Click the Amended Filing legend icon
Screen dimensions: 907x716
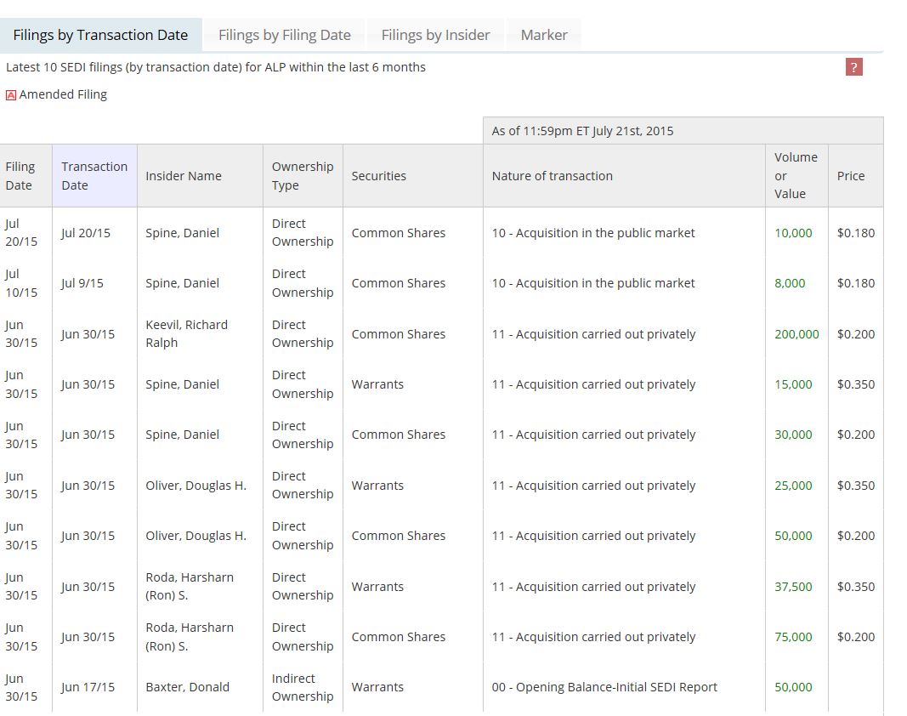(x=11, y=95)
